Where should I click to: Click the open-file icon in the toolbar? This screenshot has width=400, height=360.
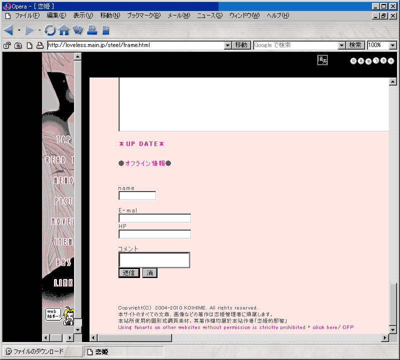pos(78,30)
